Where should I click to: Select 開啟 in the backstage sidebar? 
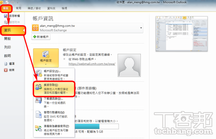[7, 39]
